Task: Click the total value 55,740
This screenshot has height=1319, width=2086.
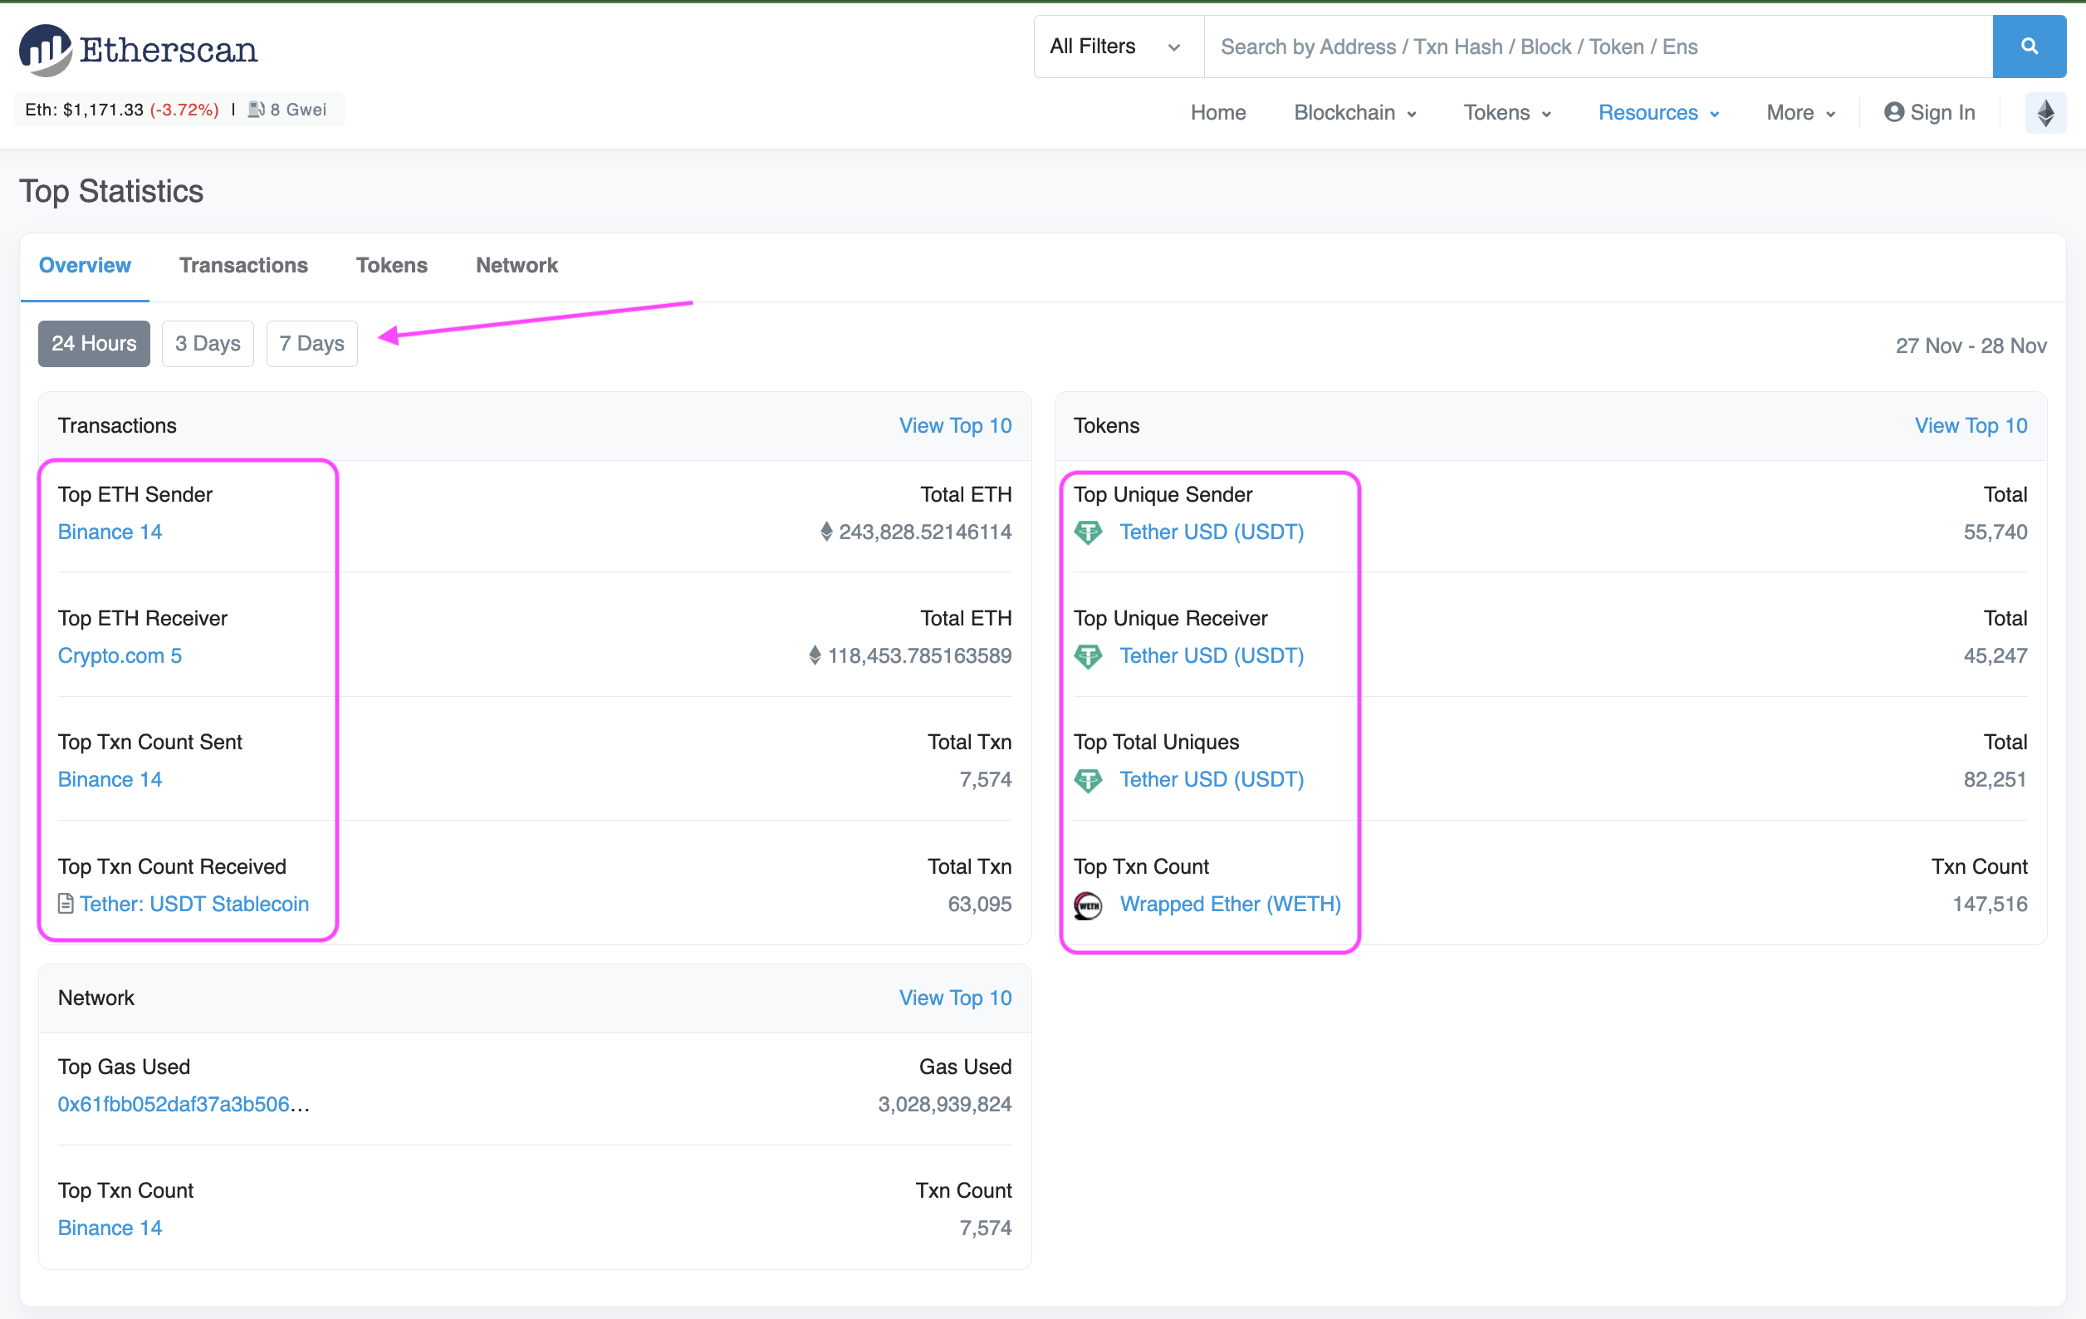Action: pyautogui.click(x=1995, y=532)
